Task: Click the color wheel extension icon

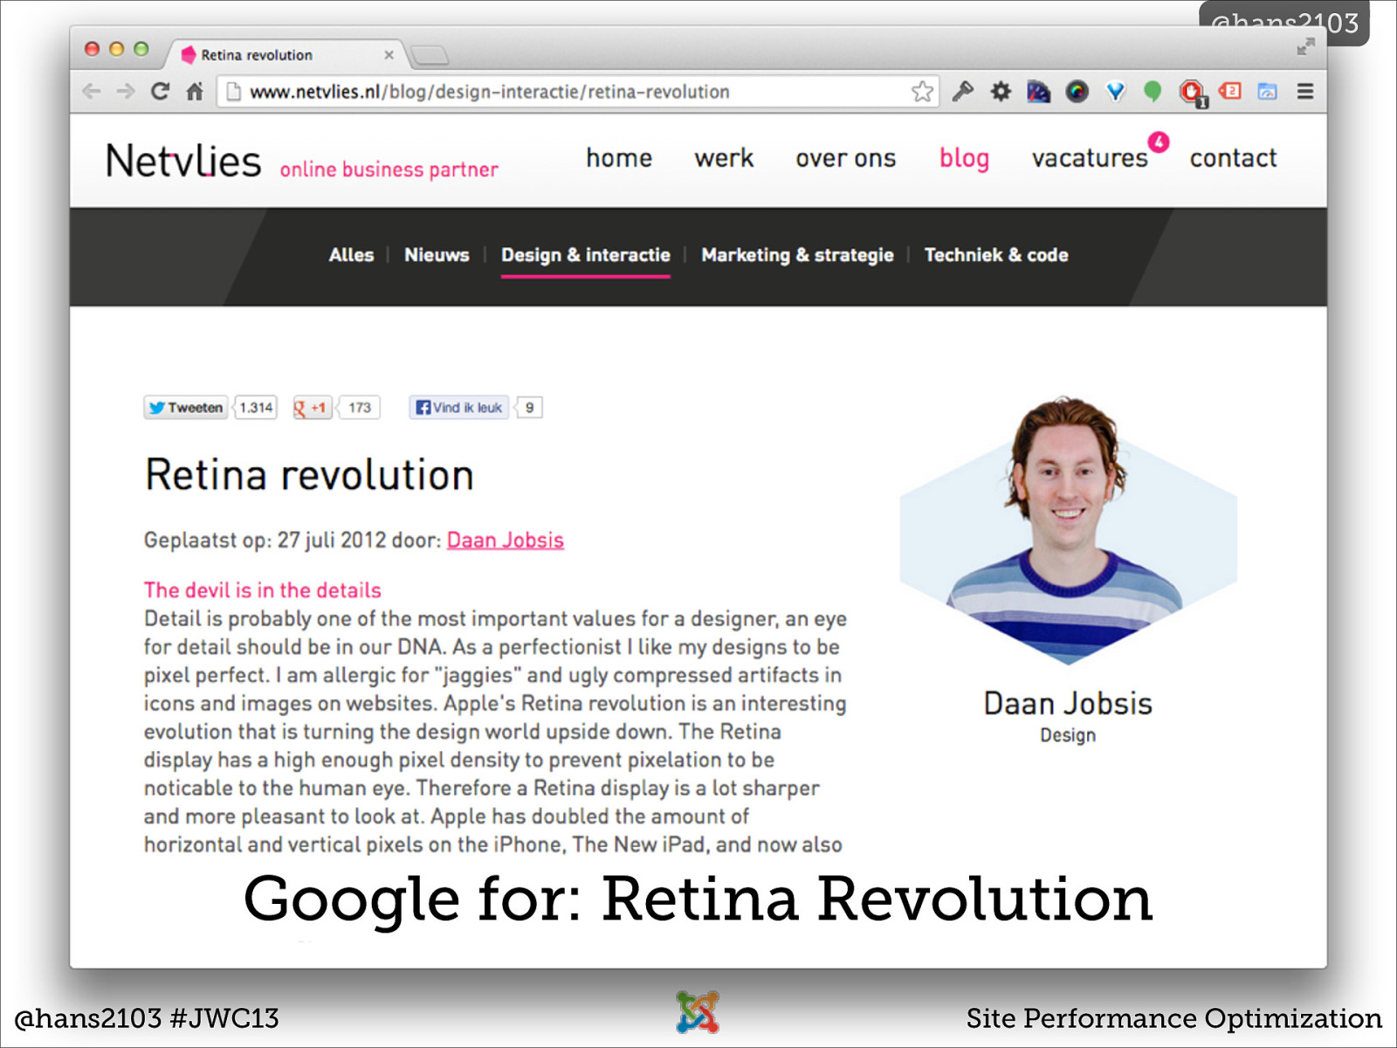Action: pyautogui.click(x=1077, y=91)
